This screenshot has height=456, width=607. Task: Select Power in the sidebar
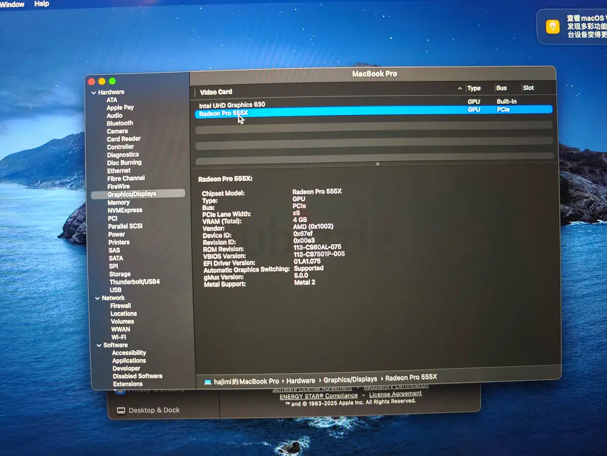click(x=117, y=234)
